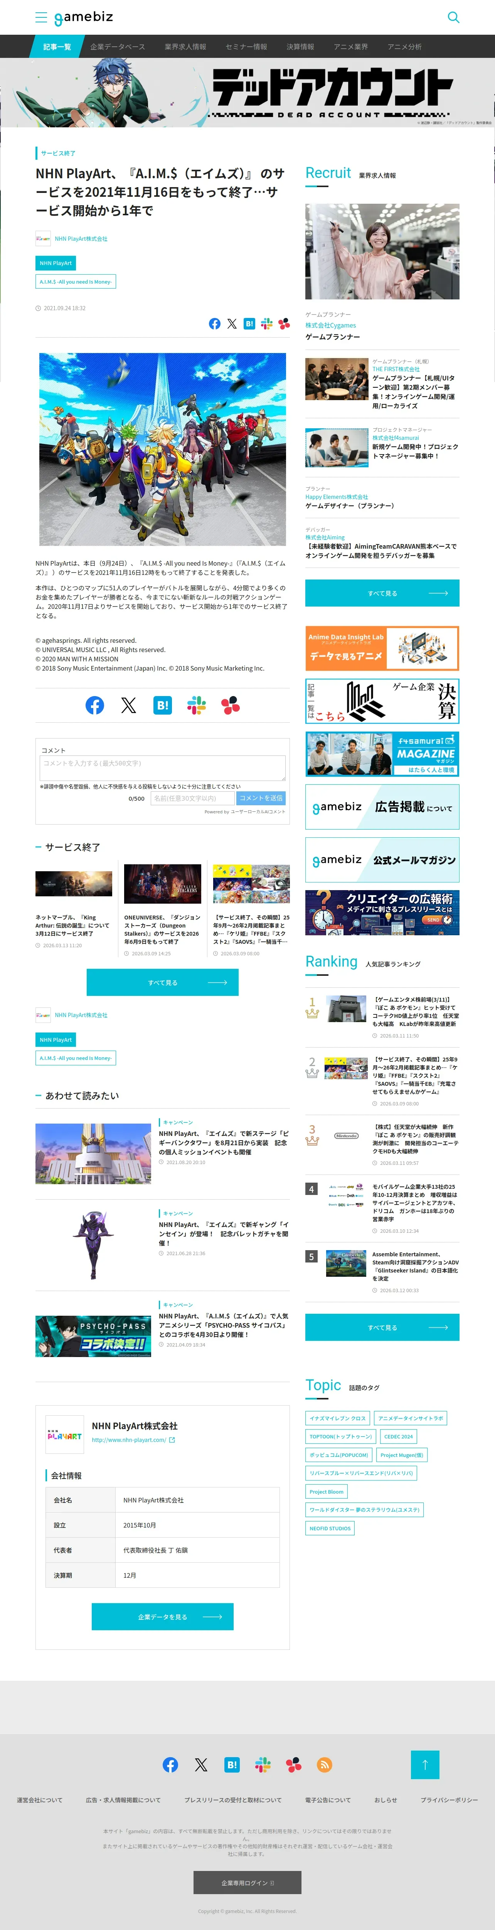Share via the large X icon above the comment box

coord(129,705)
